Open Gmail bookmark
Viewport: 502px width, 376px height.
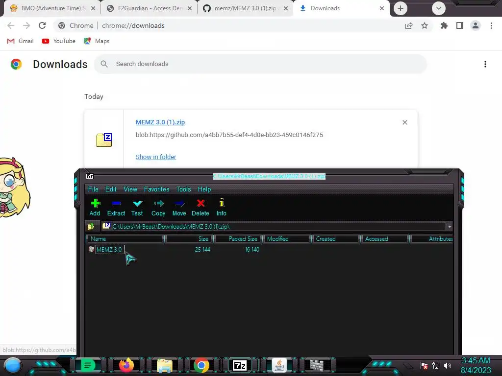[21, 41]
